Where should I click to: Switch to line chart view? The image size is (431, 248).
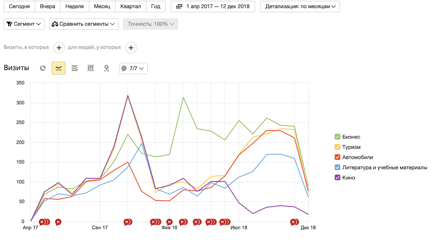[x=58, y=68]
